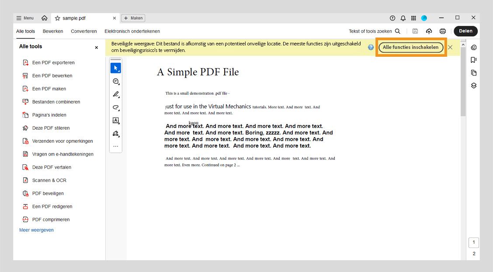
Task: Switch to the Bewerken tab
Action: tap(53, 31)
